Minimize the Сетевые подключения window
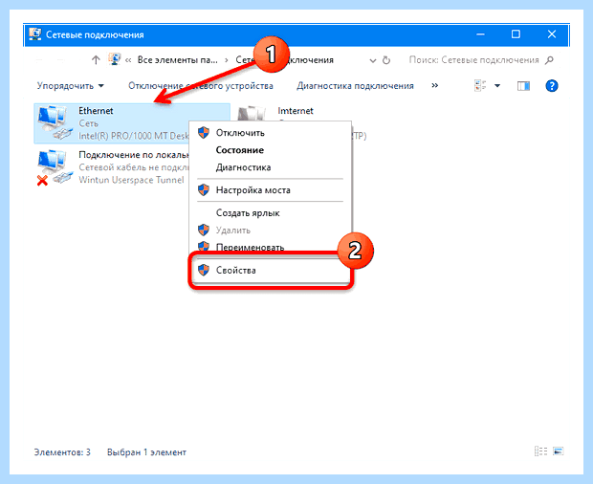593x484 pixels. [x=480, y=34]
